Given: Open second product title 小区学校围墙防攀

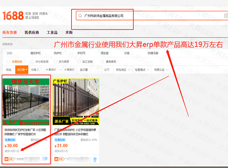Looking at the screenshot, I should point(75,132).
